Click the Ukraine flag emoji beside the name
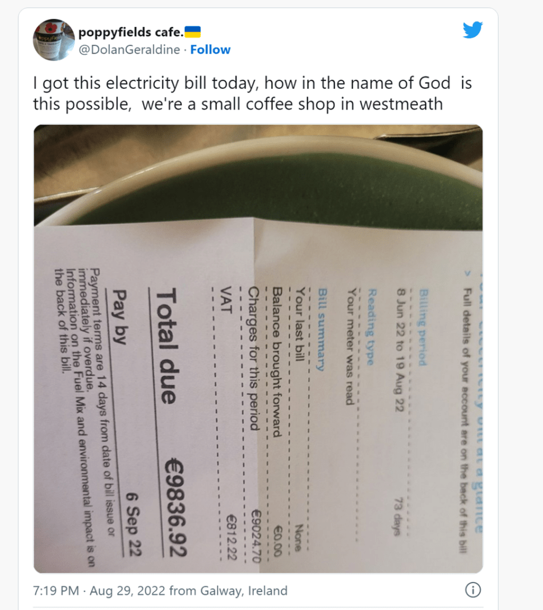 pos(192,31)
